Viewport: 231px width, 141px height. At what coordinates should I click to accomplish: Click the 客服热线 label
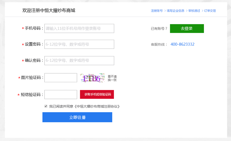(159, 44)
